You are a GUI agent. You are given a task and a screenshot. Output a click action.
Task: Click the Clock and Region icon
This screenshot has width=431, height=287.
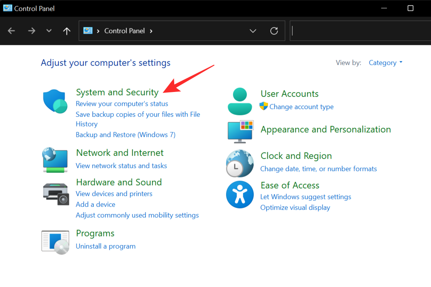coord(240,163)
